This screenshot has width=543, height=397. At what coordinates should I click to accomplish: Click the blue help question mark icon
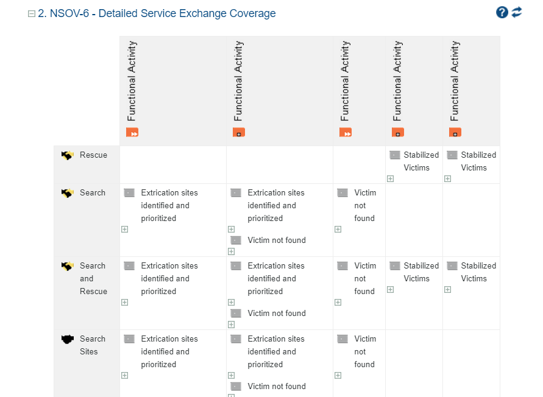click(x=502, y=12)
